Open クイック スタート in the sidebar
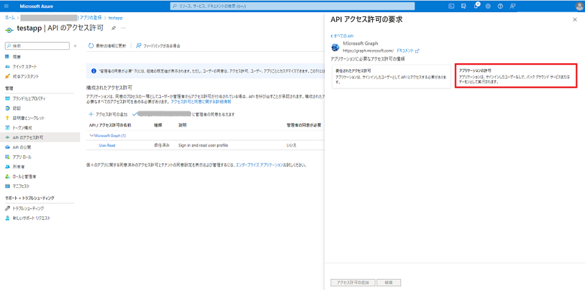The height and width of the screenshot is (290, 585). point(25,66)
